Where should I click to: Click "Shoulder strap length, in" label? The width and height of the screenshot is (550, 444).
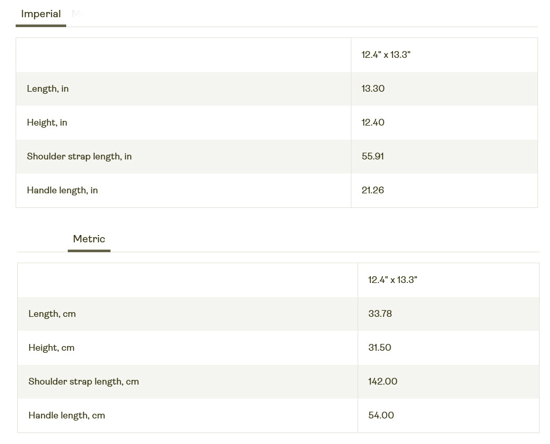[x=79, y=156]
